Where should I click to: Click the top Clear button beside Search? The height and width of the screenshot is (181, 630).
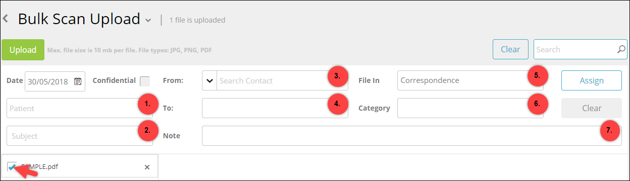click(x=510, y=49)
